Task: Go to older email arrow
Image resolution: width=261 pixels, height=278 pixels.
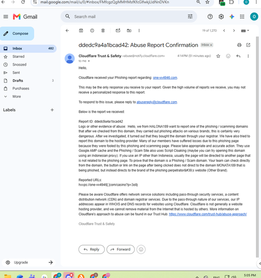Action: (x=234, y=31)
